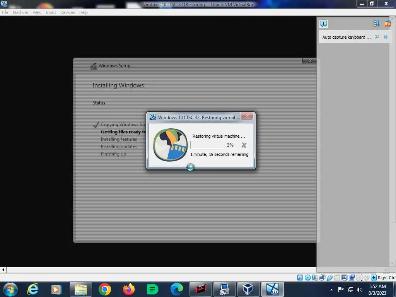The width and height of the screenshot is (396, 297).
Task: Open network tray icon
Action: [x=350, y=289]
